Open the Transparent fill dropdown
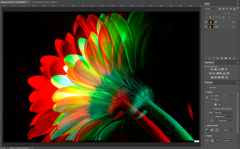The height and width of the screenshot is (149, 240). (x=225, y=121)
